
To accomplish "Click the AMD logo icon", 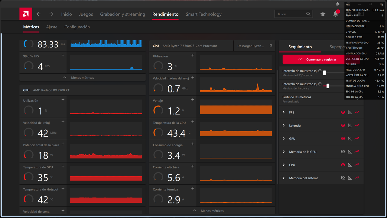I will 26,14.
